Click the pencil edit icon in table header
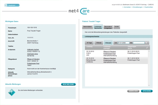 (x=147, y=48)
